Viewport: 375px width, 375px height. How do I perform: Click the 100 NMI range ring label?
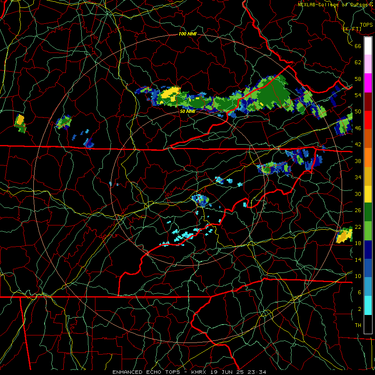187,34
